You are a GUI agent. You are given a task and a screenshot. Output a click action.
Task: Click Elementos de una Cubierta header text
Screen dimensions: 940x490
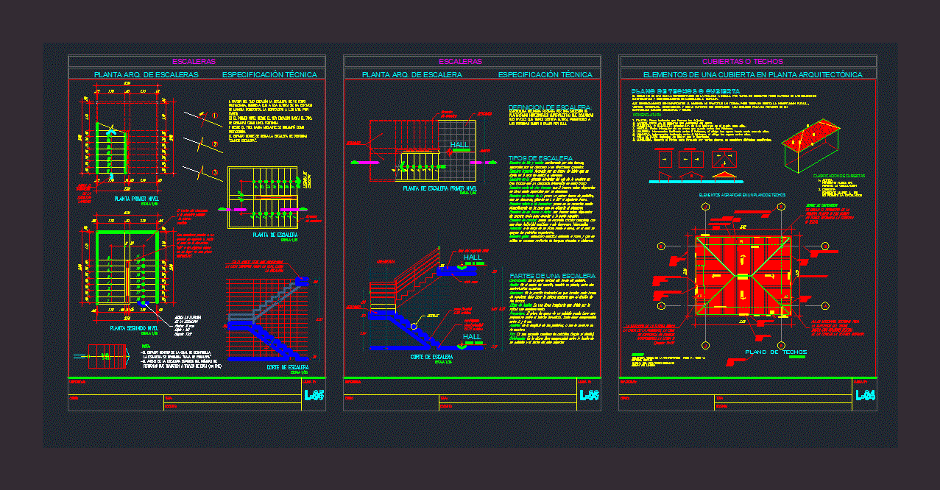point(742,74)
